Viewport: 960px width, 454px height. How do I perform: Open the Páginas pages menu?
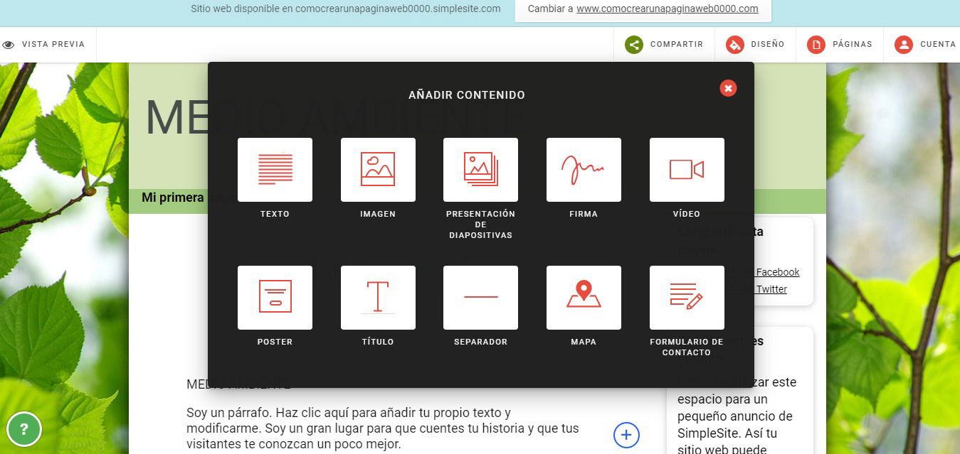pos(840,44)
